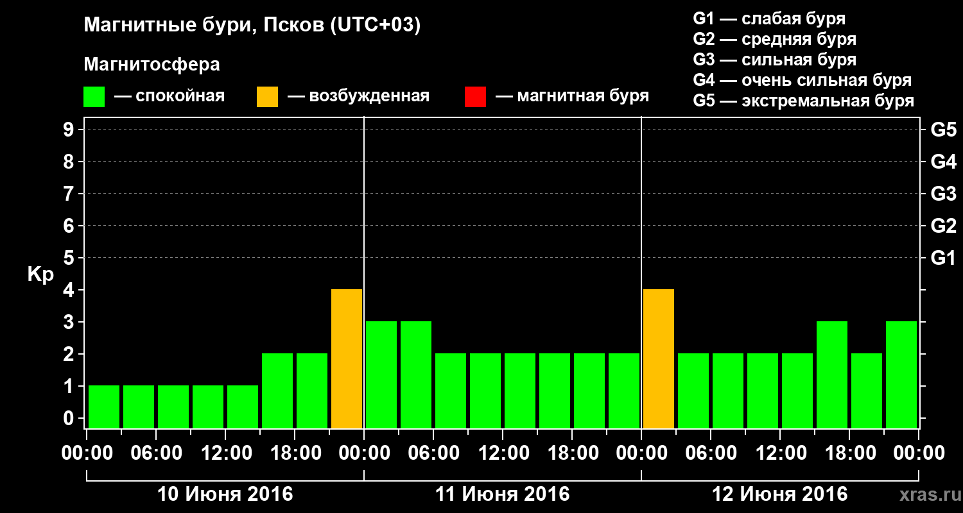Select the first Kp 1 bar on 10 Июня
Viewport: 963px width, 513px height.
[x=104, y=407]
